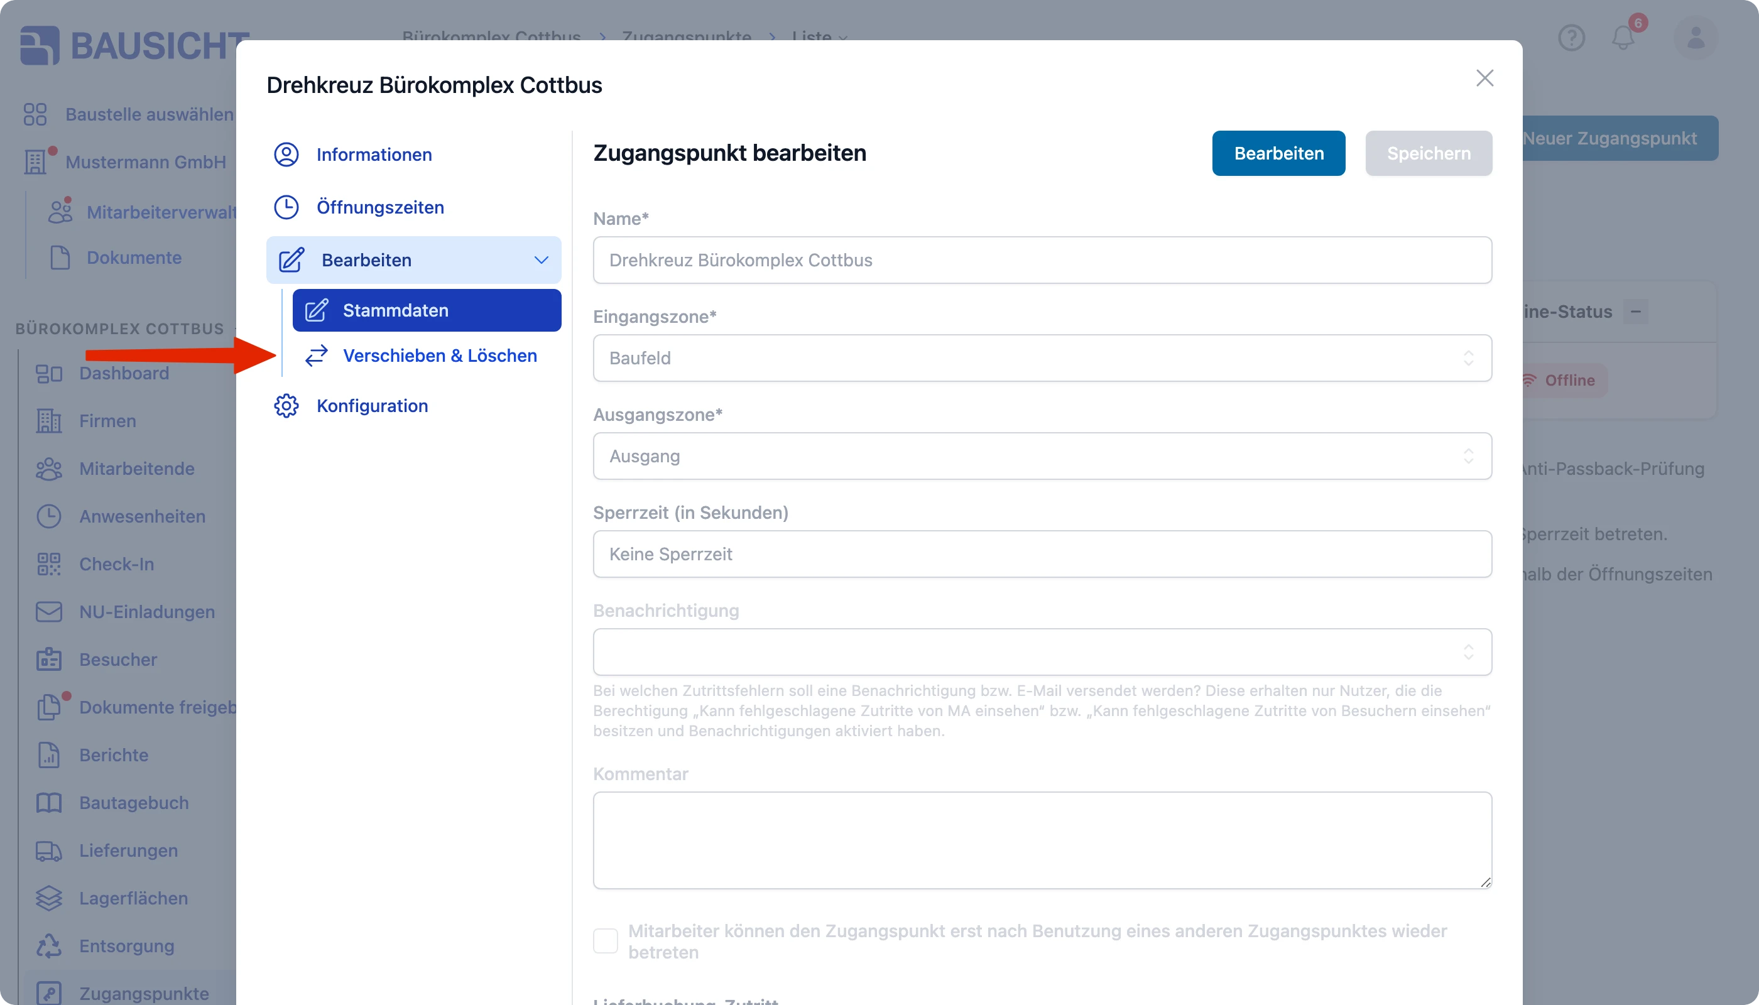Open the notifications bell icon
This screenshot has width=1759, height=1005.
coord(1623,38)
